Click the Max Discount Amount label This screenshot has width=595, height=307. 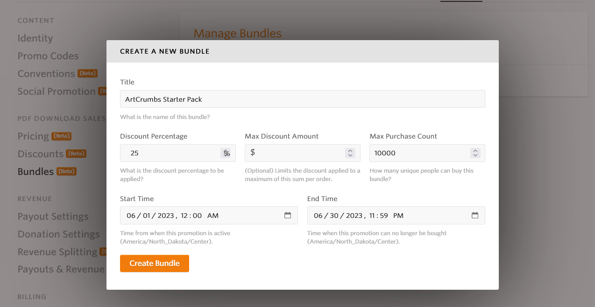pos(282,136)
